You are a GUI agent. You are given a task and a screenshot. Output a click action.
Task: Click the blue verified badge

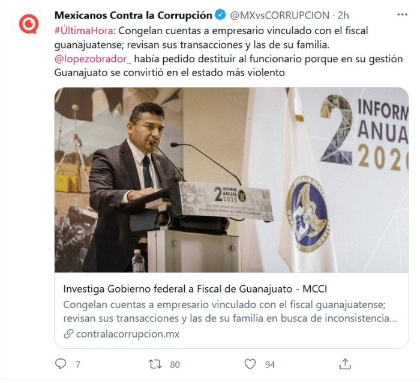(221, 15)
